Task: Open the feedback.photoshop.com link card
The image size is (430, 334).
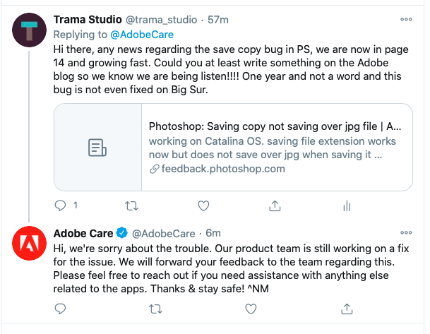Action: 234,148
